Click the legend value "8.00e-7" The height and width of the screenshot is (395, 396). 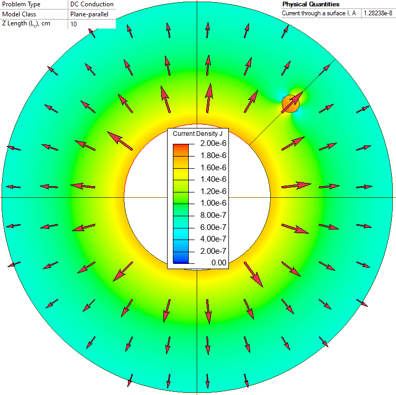[213, 215]
